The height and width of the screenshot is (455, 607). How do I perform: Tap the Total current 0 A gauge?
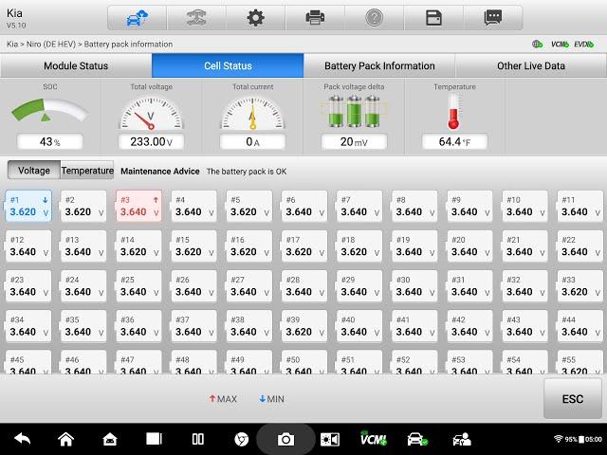(253, 116)
